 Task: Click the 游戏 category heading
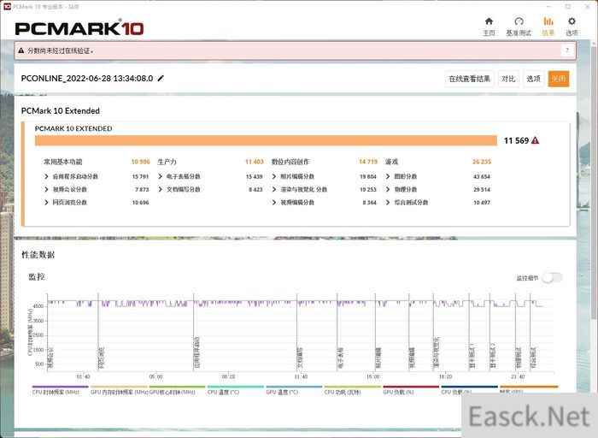(x=391, y=162)
